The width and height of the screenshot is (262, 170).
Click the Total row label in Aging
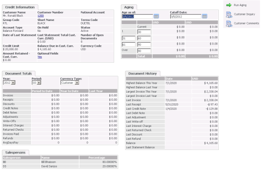[x=141, y=56]
